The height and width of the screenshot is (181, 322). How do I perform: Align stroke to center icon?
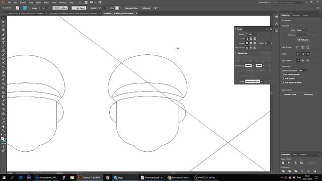[x=247, y=48]
